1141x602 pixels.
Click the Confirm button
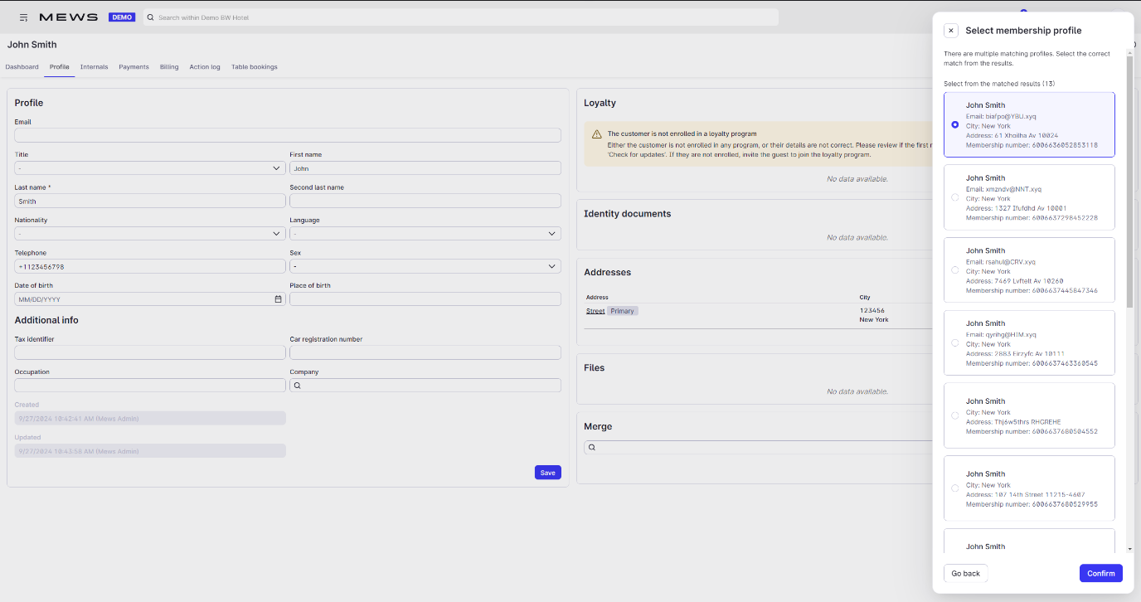click(x=1100, y=573)
